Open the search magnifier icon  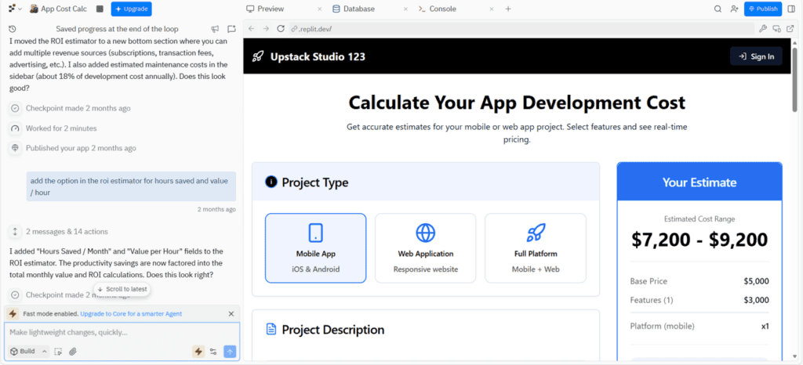(x=718, y=9)
